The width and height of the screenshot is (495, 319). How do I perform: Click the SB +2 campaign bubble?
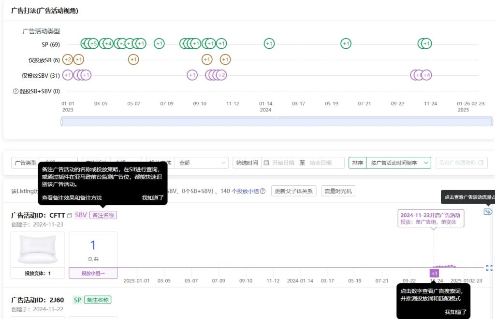68,59
